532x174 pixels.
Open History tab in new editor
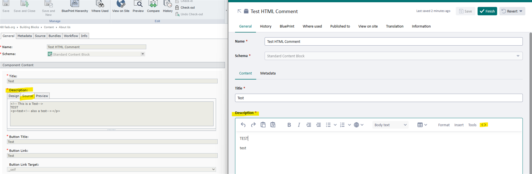click(x=266, y=26)
